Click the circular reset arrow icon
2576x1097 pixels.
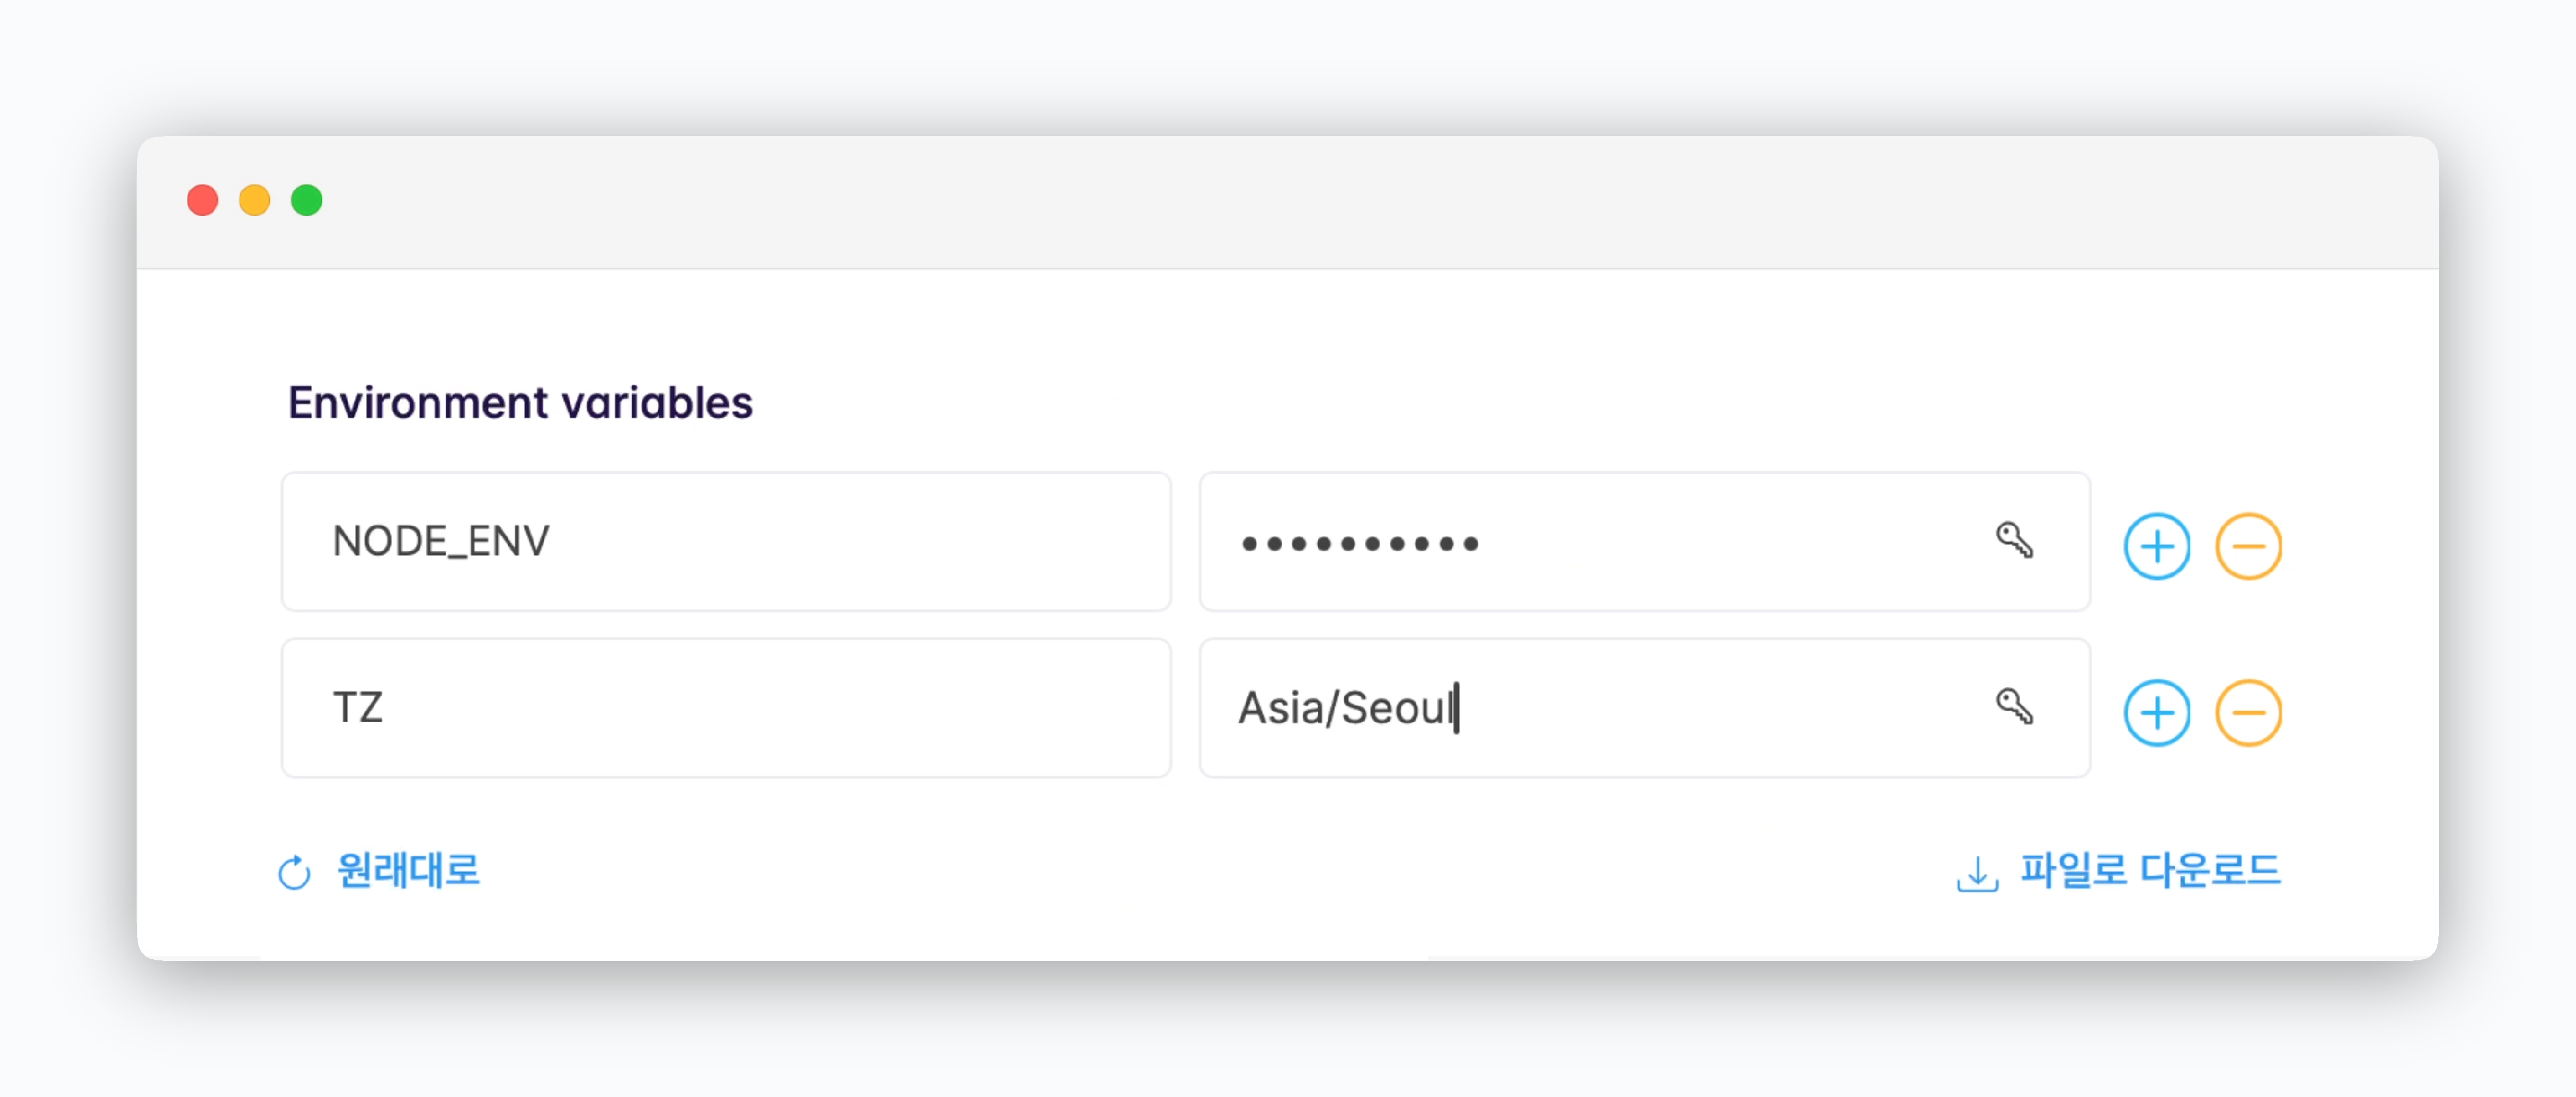(294, 872)
